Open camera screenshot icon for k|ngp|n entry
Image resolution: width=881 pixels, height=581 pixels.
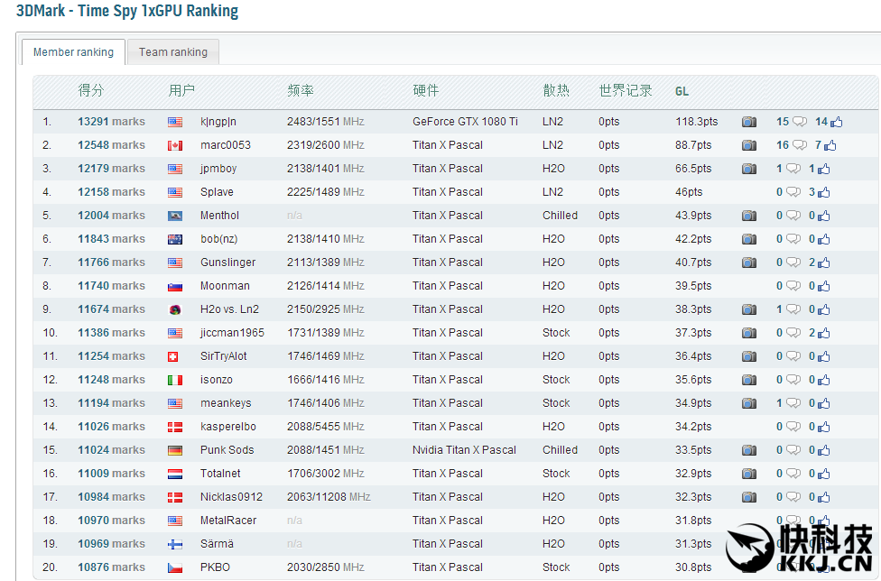[749, 122]
